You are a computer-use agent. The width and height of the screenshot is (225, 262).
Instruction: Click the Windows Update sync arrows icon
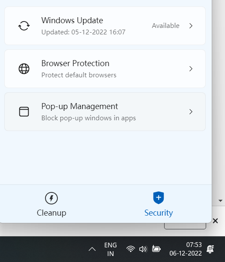click(x=24, y=26)
